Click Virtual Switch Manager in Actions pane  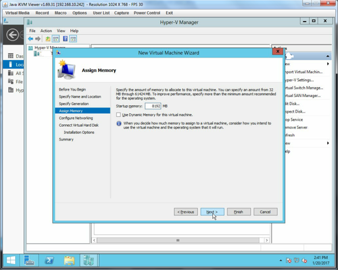pos(303,88)
